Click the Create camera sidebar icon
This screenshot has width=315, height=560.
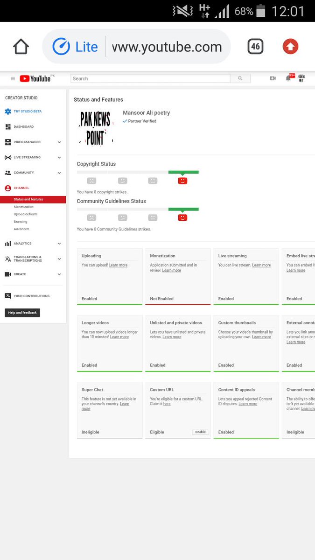point(8,274)
